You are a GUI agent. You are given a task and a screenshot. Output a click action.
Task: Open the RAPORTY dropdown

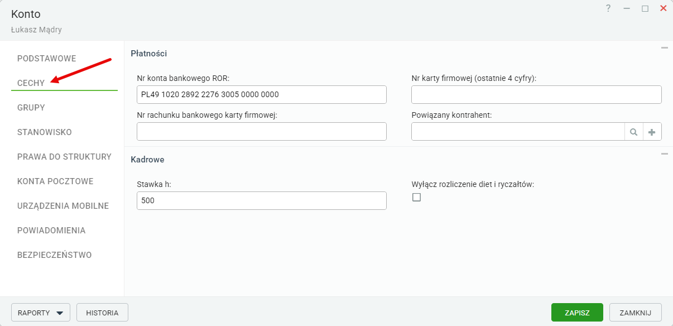click(x=41, y=313)
